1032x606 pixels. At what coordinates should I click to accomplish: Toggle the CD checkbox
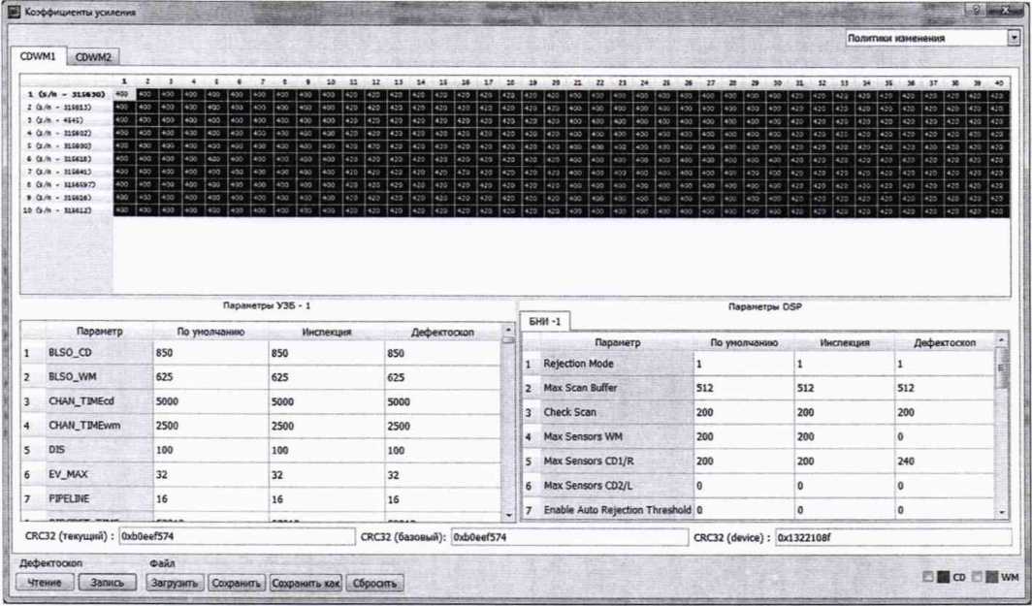click(x=928, y=577)
